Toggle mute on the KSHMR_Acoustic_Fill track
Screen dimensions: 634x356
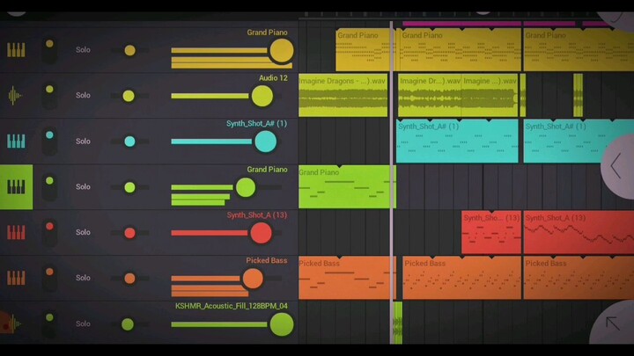point(49,323)
